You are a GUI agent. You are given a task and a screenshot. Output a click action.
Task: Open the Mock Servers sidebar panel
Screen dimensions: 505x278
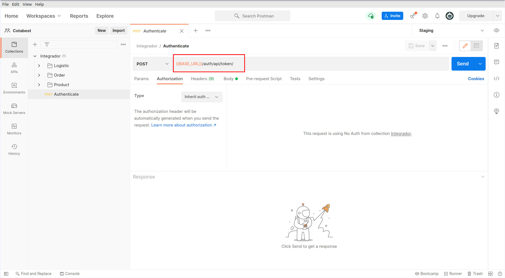pyautogui.click(x=14, y=109)
